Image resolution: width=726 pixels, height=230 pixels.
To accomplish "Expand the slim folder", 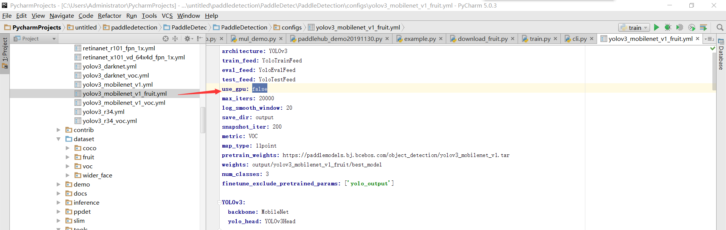I will click(x=59, y=221).
